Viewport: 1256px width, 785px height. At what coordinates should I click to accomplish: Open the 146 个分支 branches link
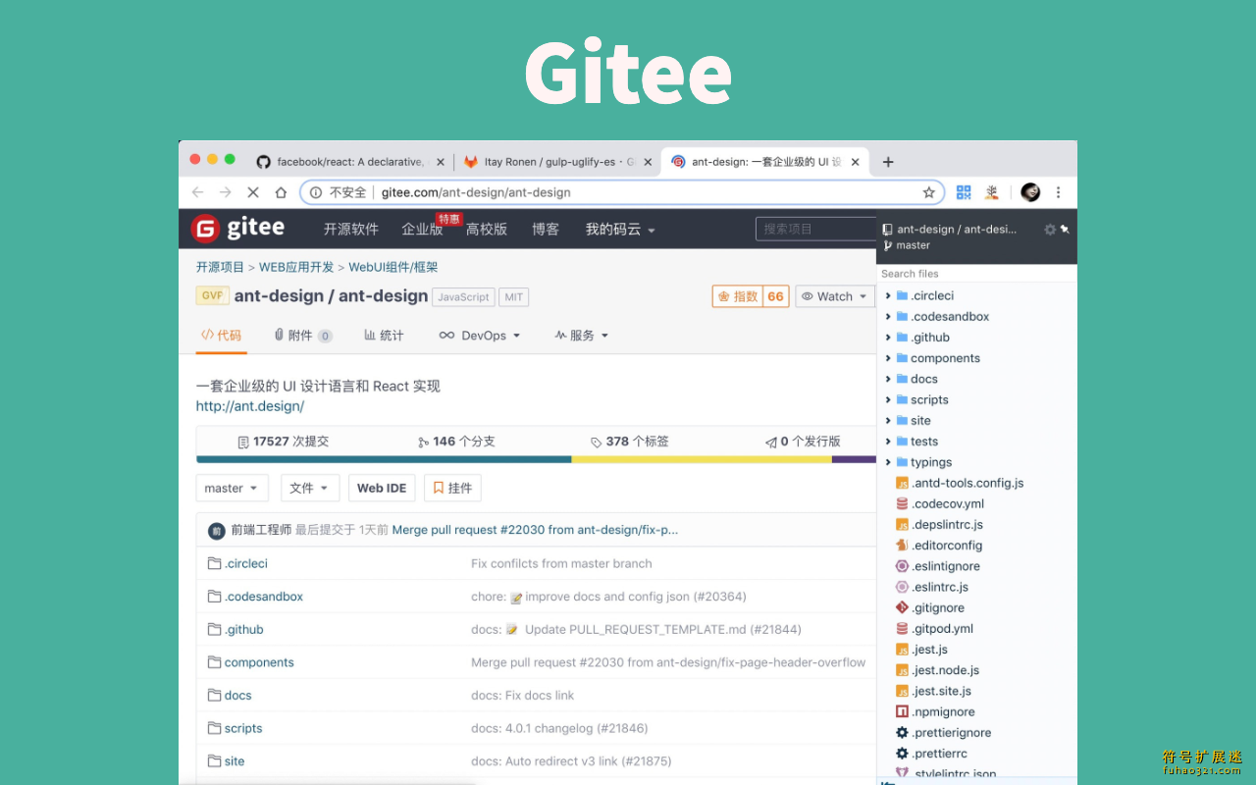tap(456, 442)
